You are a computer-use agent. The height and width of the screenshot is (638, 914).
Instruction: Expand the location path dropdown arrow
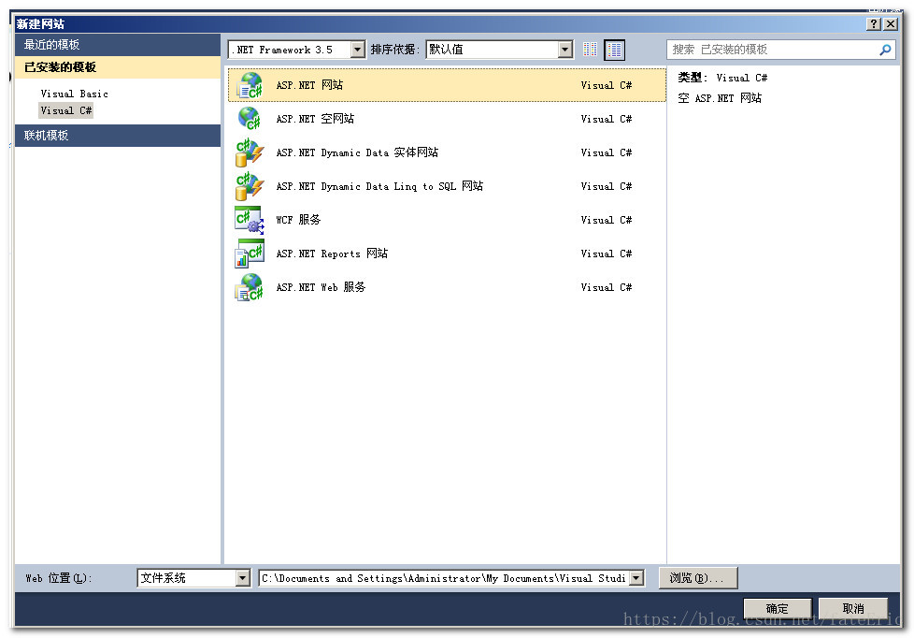636,578
